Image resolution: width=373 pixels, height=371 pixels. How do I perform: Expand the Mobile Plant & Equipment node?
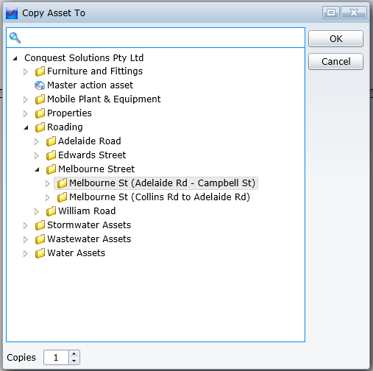[x=25, y=99]
